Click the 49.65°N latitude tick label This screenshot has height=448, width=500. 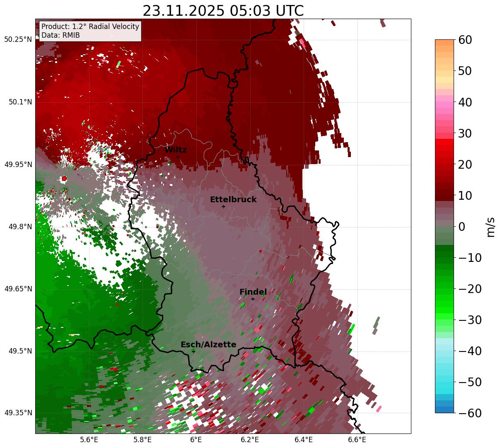click(18, 289)
